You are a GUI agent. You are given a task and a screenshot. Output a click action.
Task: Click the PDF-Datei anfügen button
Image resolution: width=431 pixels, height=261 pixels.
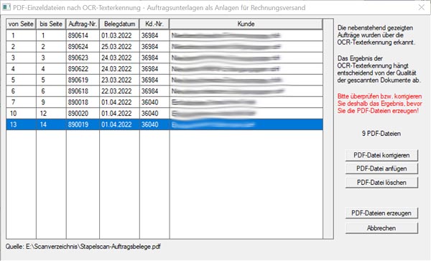(x=381, y=169)
